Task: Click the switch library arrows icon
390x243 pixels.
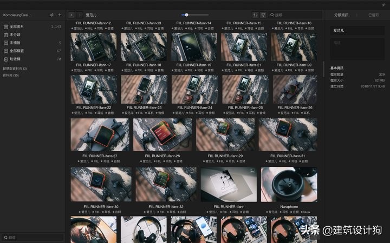Action: 51,15
